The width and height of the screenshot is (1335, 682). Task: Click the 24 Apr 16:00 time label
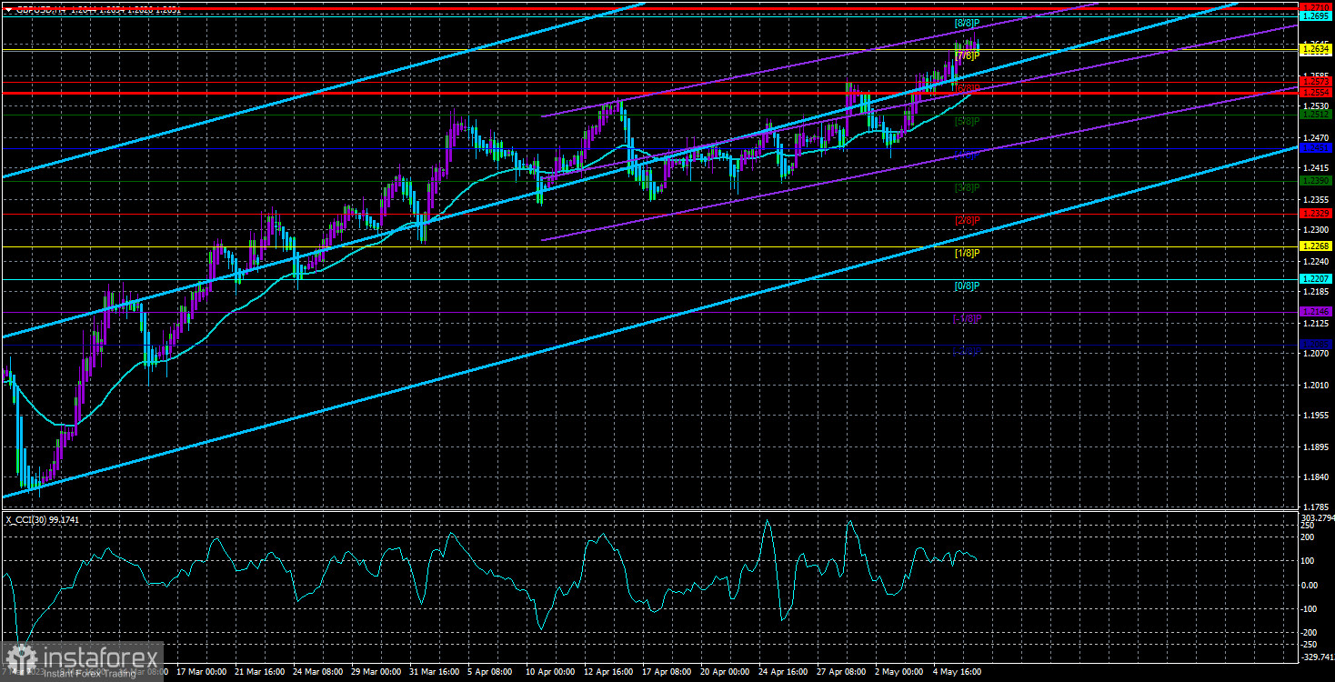(x=784, y=673)
